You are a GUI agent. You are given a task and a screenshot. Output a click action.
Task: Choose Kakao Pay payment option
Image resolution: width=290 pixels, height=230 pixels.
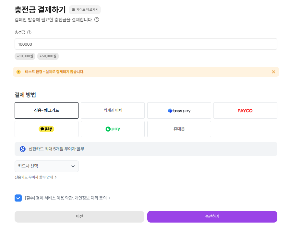46,129
